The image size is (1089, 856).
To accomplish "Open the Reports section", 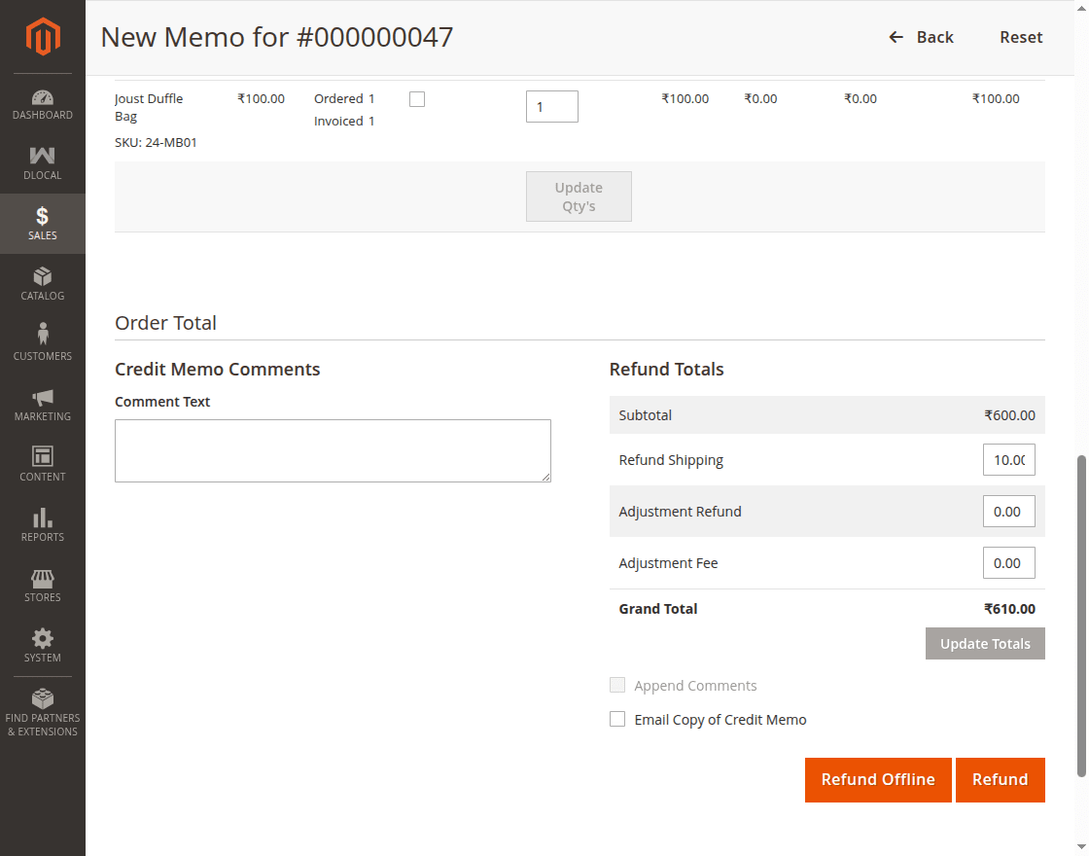I will click(x=42, y=524).
